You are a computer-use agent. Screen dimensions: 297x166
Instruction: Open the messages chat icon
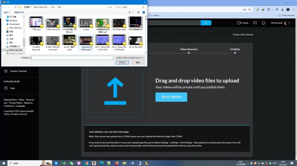tap(255, 23)
